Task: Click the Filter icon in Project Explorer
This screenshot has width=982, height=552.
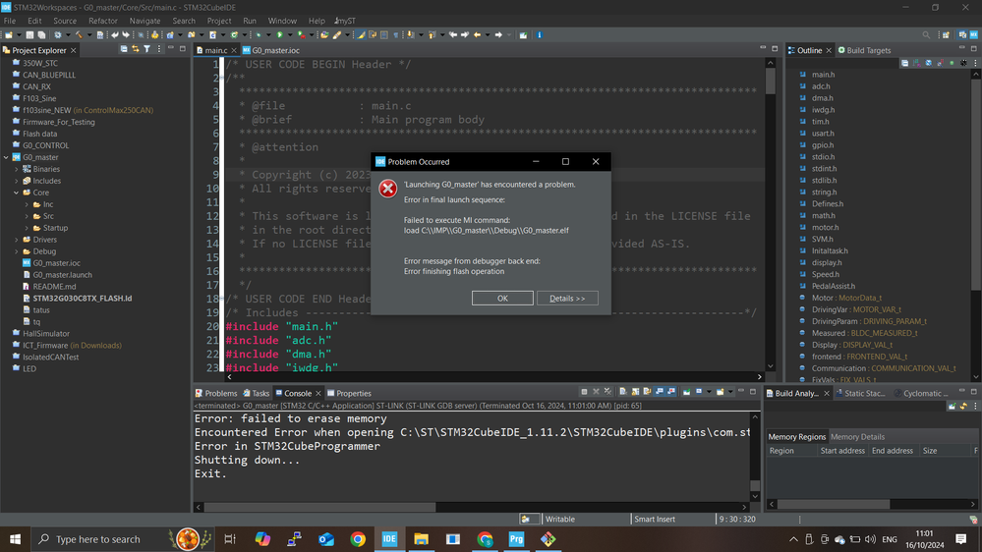Action: click(146, 49)
